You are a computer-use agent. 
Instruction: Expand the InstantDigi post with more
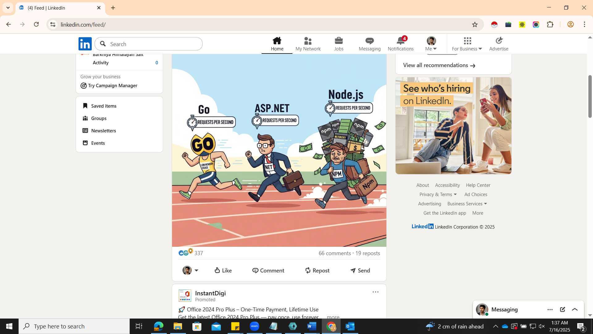333,317
